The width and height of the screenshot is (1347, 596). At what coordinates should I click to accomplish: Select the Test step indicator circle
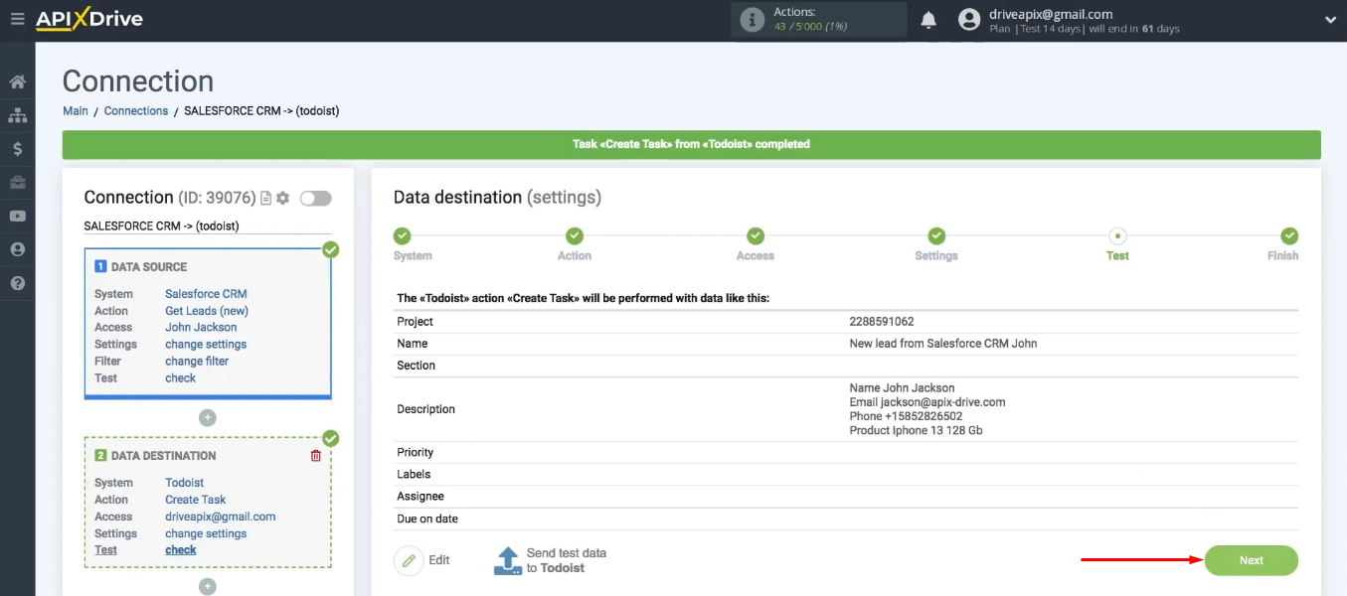coord(1117,235)
